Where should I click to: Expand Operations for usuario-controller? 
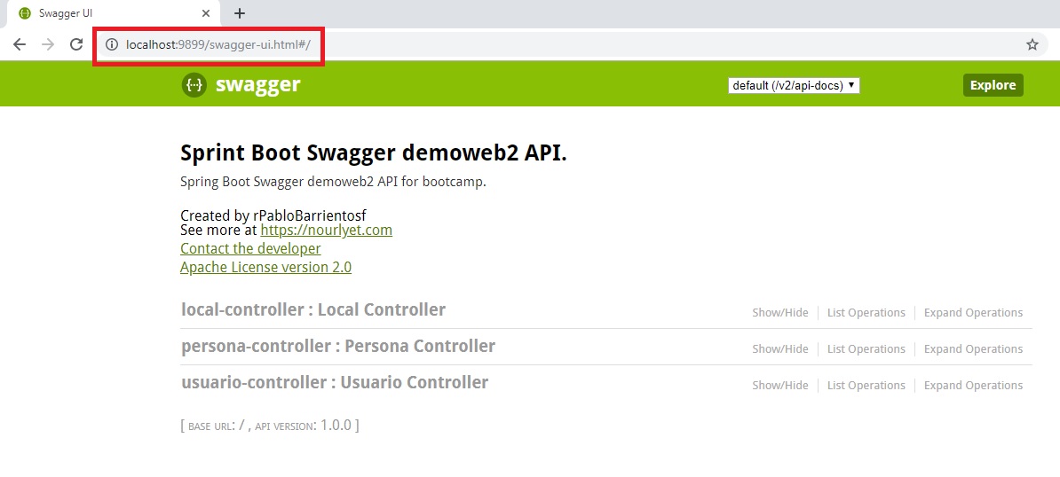point(974,386)
